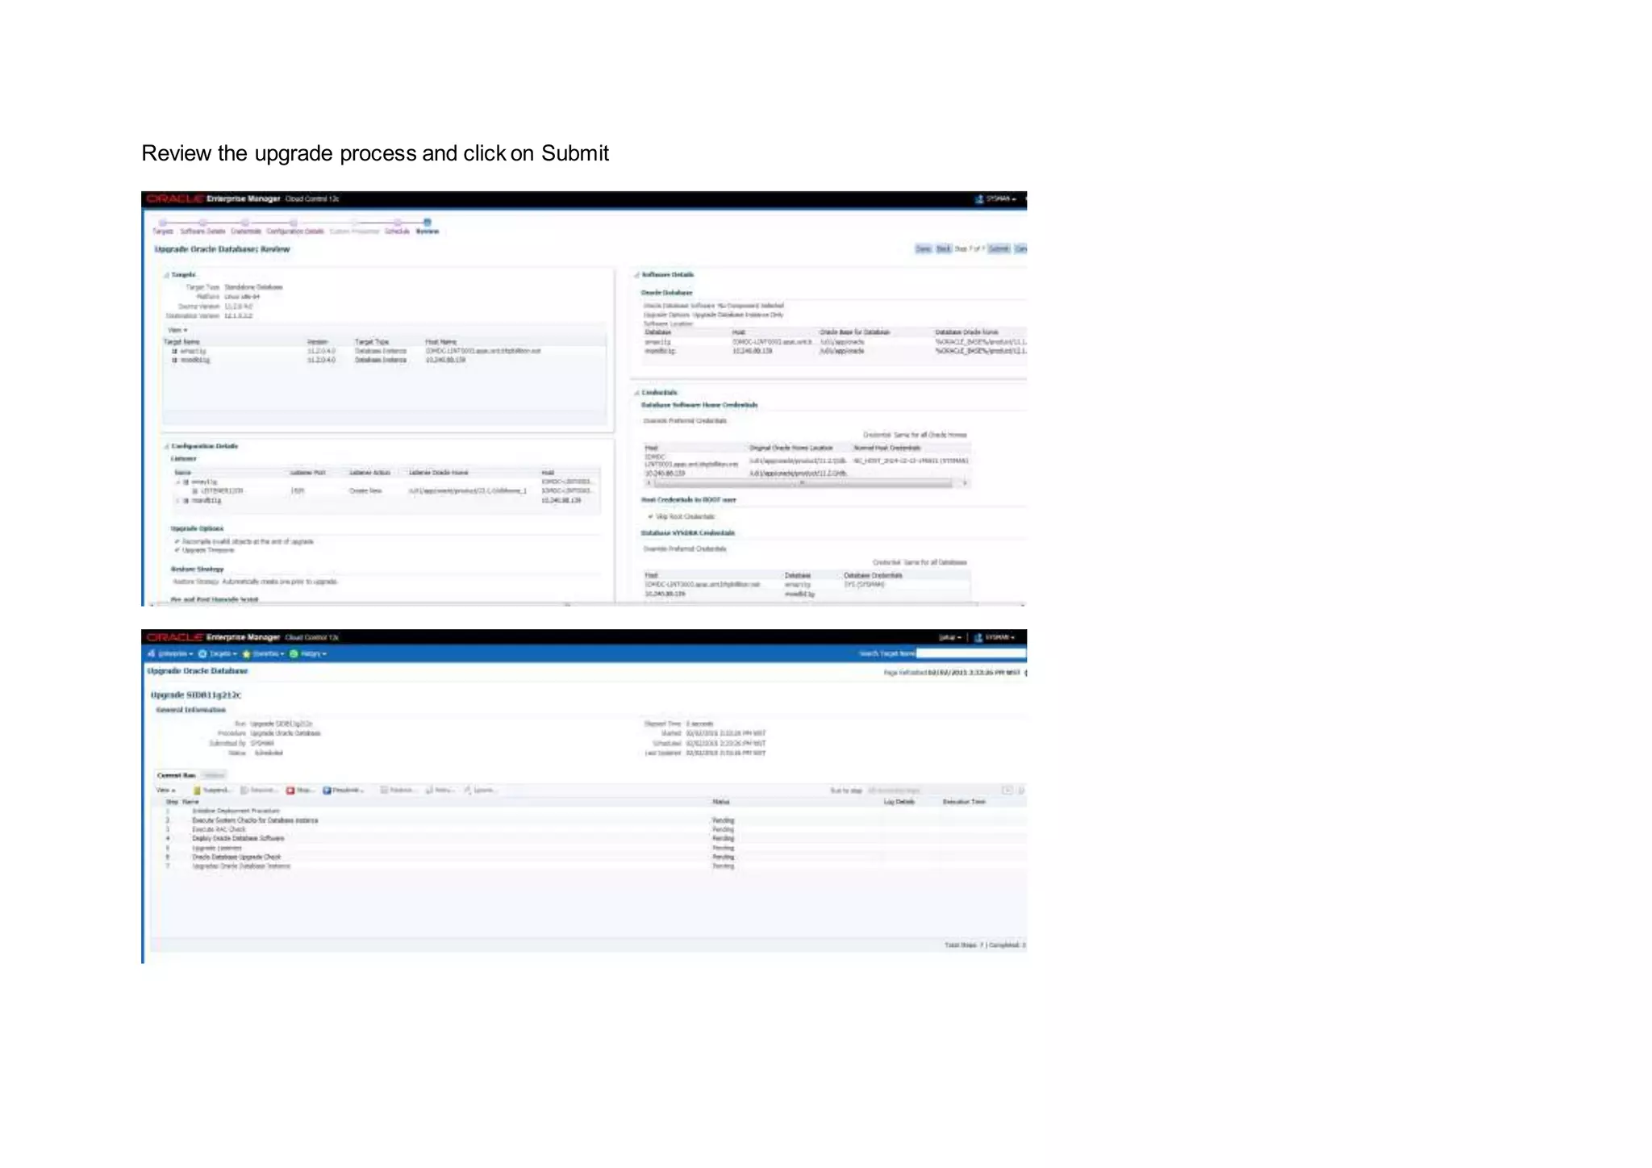Open the Targets menu in blue bar
This screenshot has width=1652, height=1168.
tap(223, 654)
